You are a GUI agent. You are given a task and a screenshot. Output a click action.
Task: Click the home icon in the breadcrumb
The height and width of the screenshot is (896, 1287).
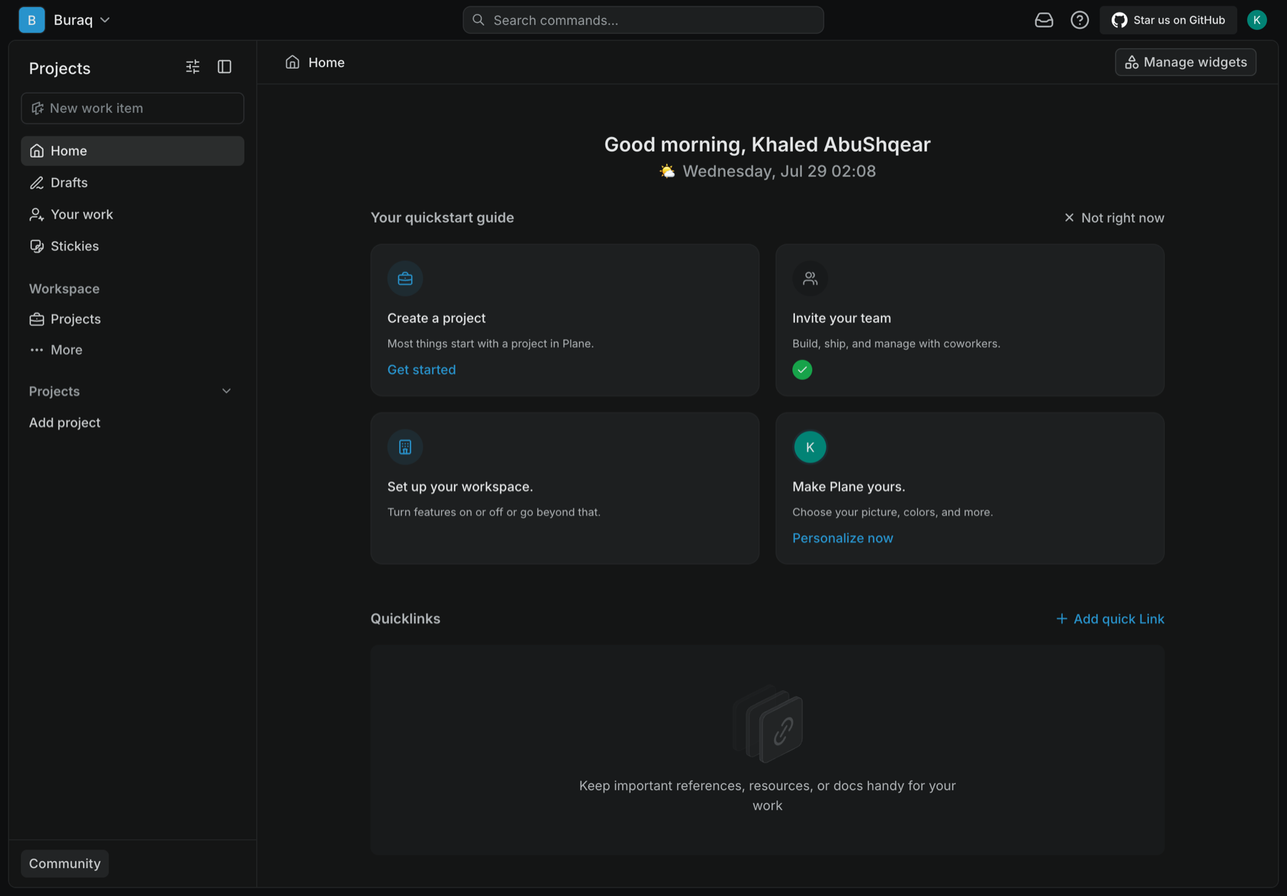pyautogui.click(x=292, y=62)
